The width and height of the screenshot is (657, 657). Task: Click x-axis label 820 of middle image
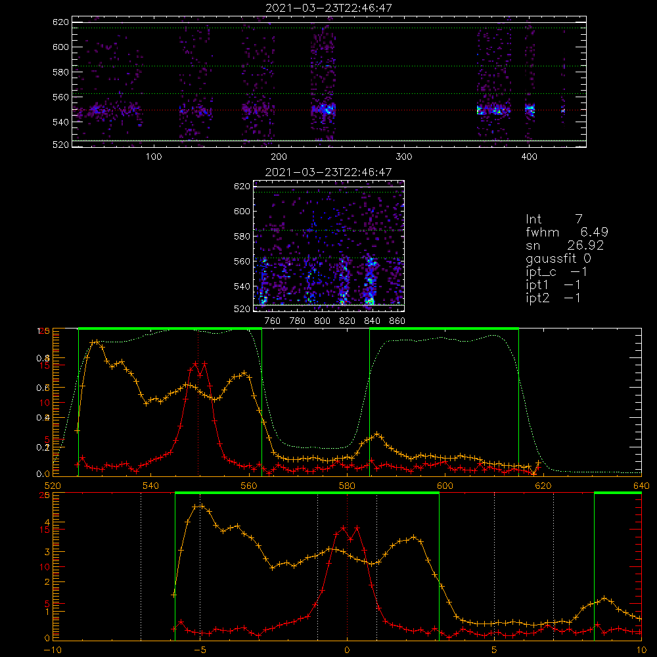[x=348, y=321]
